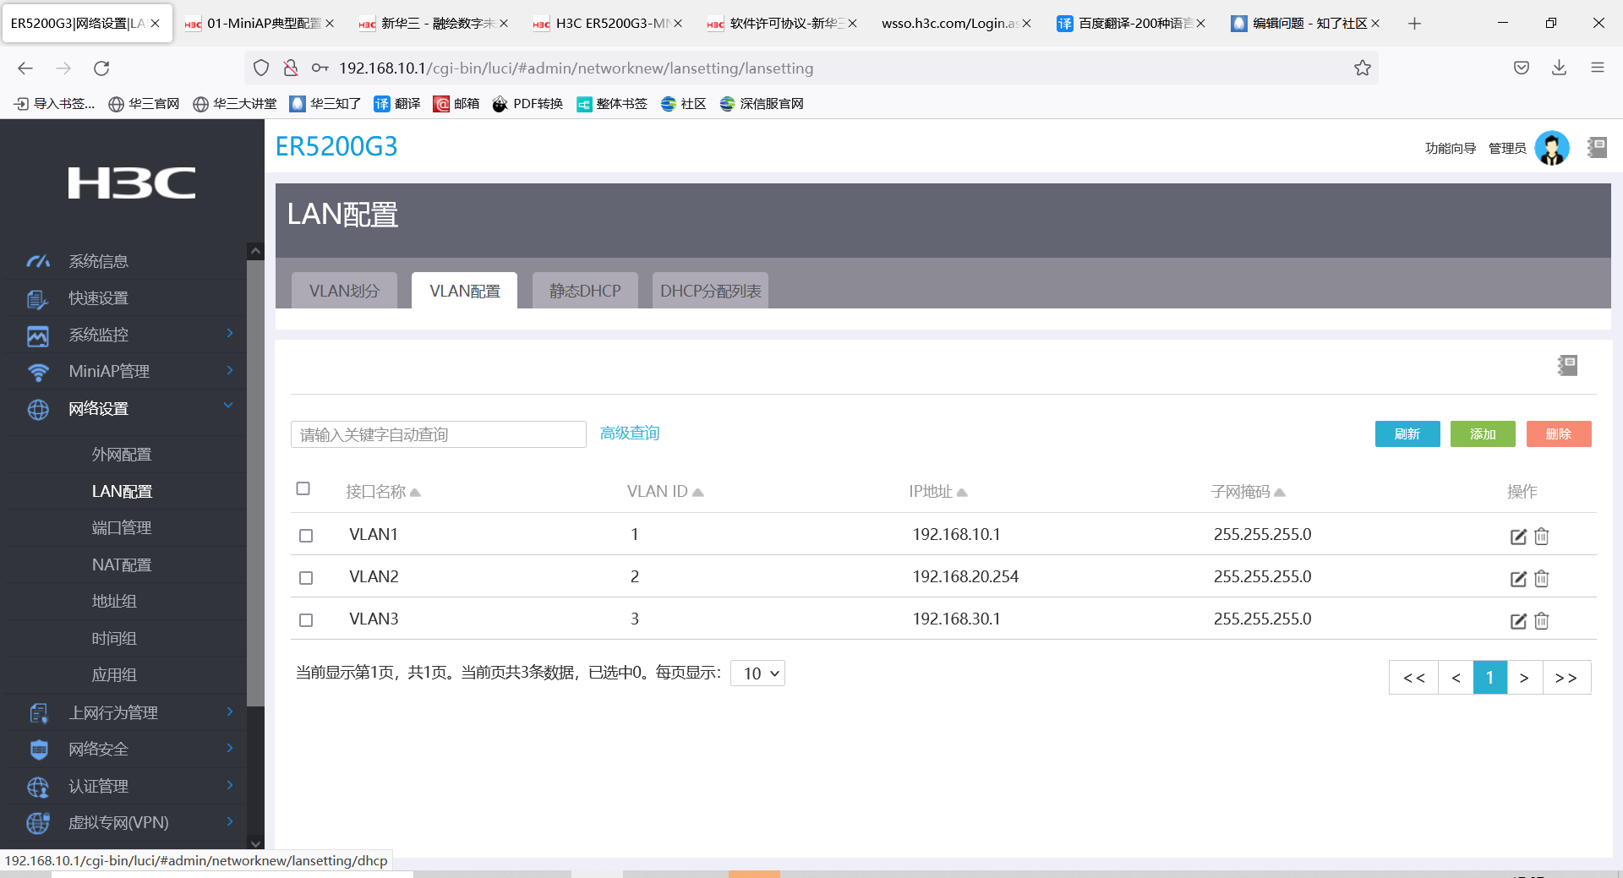The width and height of the screenshot is (1623, 878).
Task: Click the delete trash icon for VLAN2
Action: 1542,579
